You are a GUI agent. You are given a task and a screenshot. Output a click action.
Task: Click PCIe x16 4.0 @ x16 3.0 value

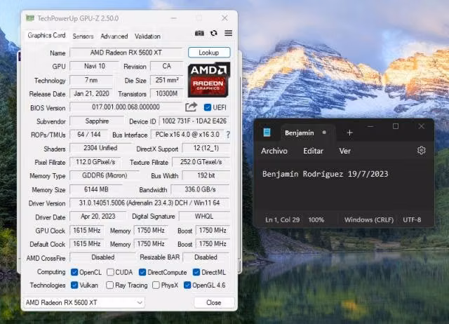tap(187, 135)
